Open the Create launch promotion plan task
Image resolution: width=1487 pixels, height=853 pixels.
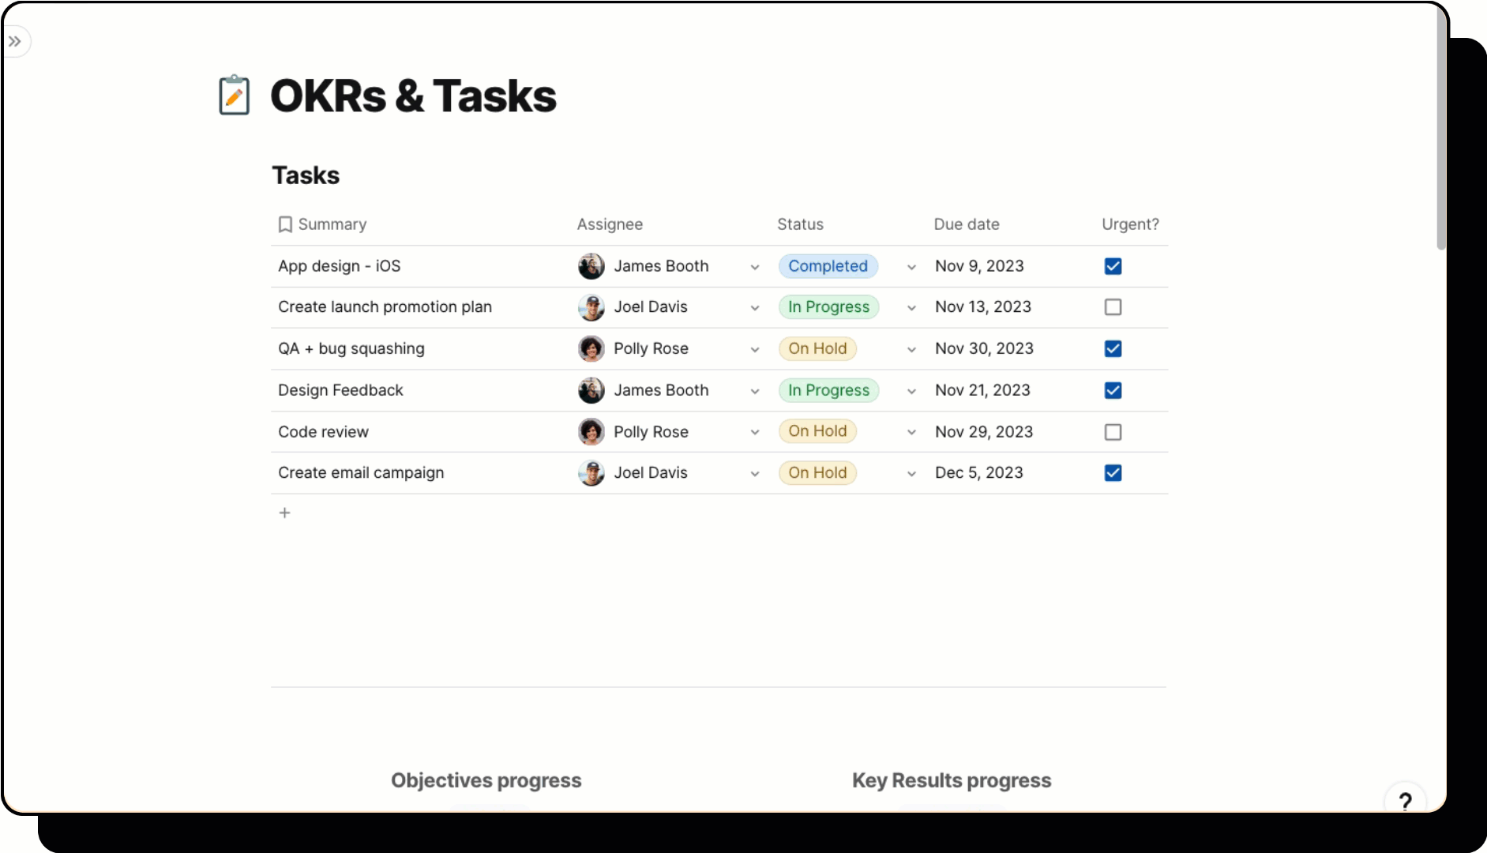pos(385,306)
